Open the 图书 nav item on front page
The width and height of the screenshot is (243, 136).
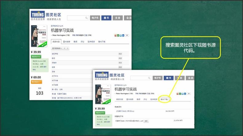click(x=169, y=78)
